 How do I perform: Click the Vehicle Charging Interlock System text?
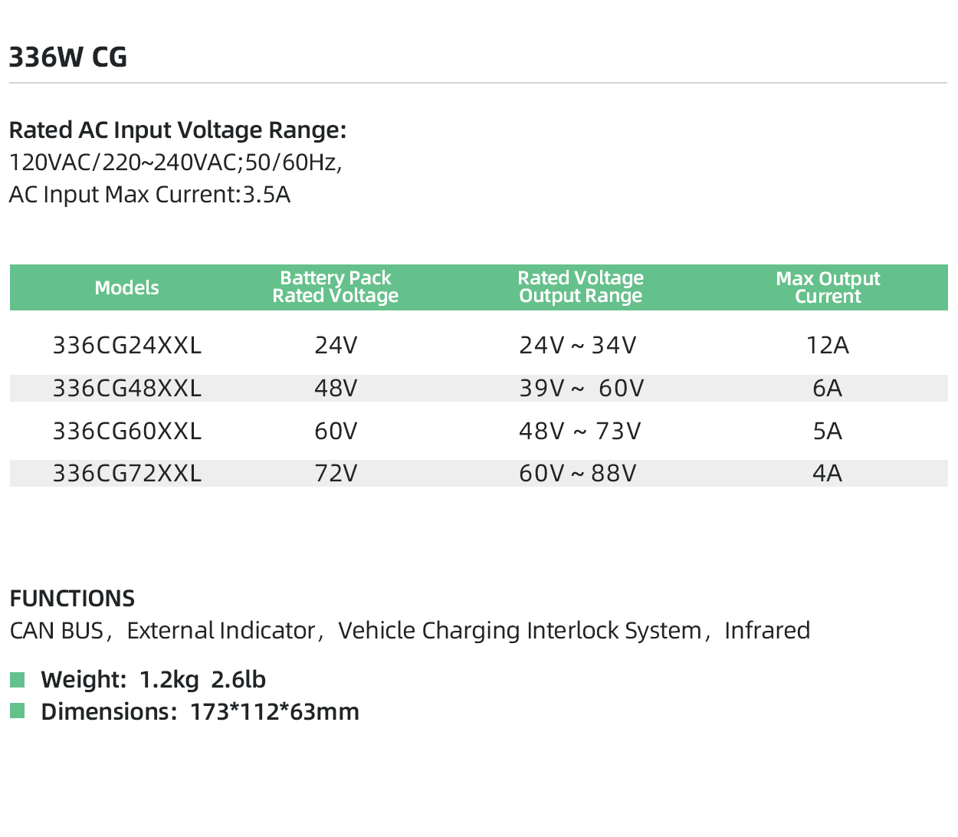coord(520,631)
